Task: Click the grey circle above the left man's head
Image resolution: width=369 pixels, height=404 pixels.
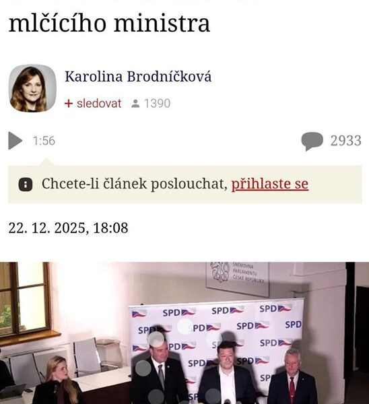Action: tap(156, 339)
